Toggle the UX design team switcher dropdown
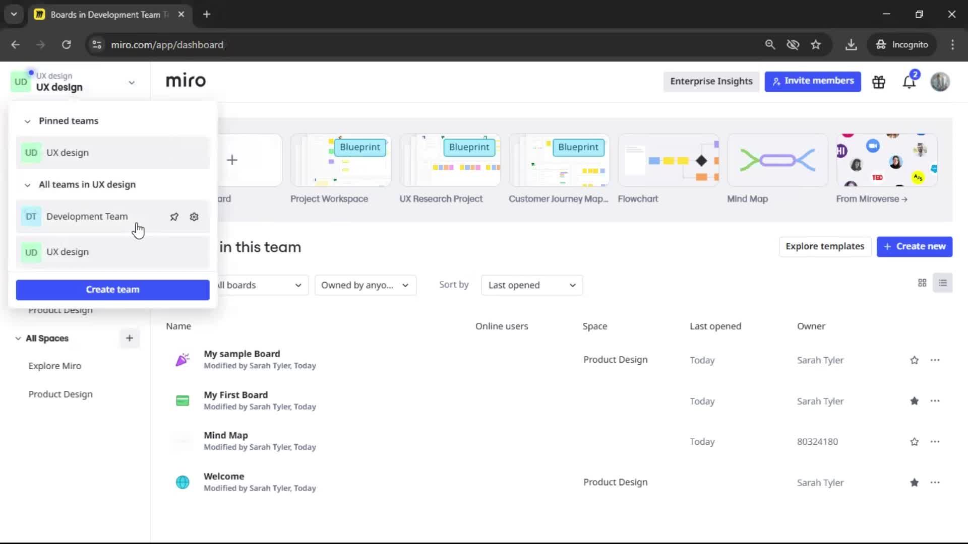The image size is (968, 544). [132, 83]
